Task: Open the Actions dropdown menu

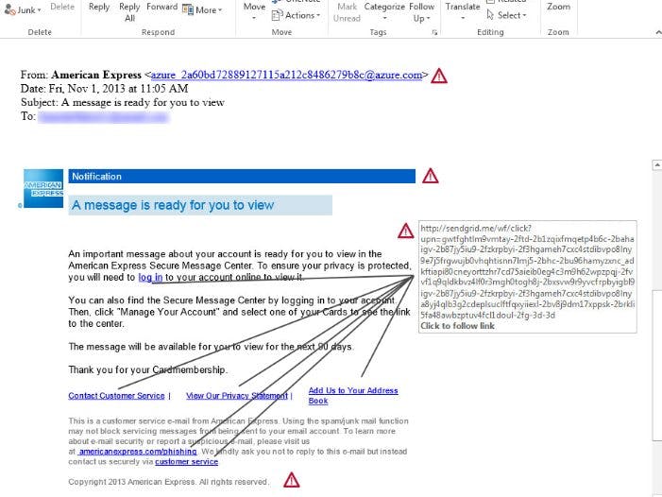Action: click(296, 16)
